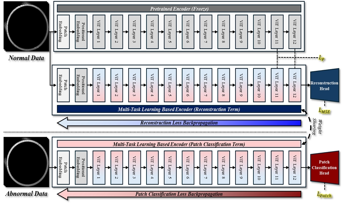Click Positional Embedding in the Reconstruction Term encoder
Viewport: 345px width, 205px height.
tap(81, 85)
